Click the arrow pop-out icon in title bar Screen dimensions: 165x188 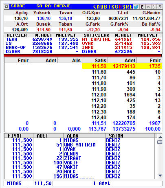[x=154, y=7]
